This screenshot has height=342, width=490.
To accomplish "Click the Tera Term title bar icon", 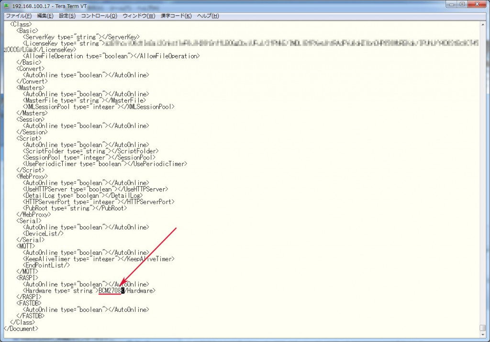I will [x=6, y=6].
